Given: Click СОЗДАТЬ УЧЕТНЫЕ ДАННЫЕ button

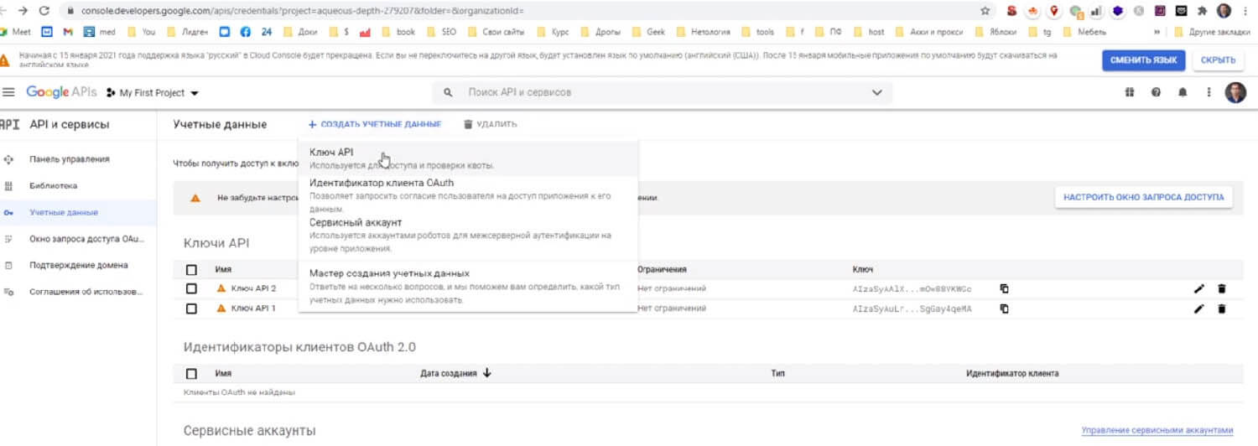Looking at the screenshot, I should [x=374, y=124].
